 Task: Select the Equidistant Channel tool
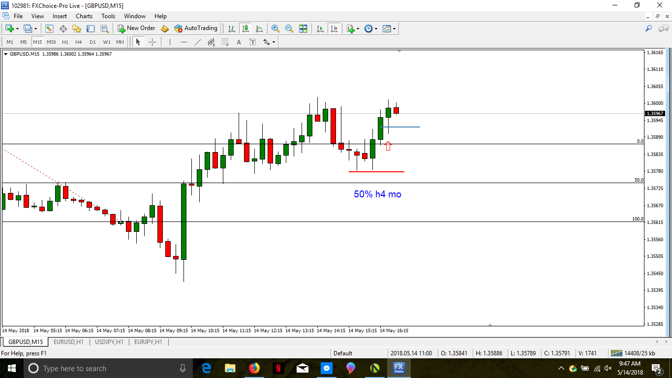tap(211, 42)
